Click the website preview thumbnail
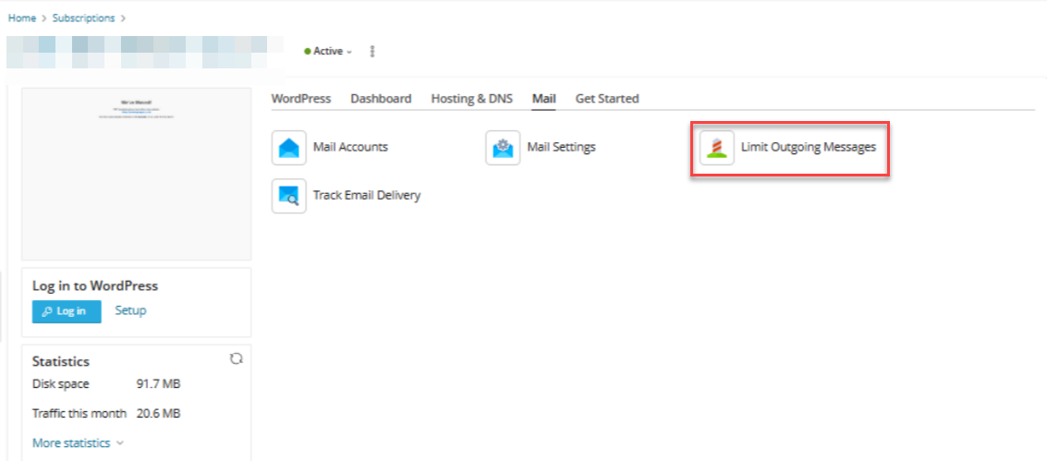The image size is (1047, 461). pos(136,174)
